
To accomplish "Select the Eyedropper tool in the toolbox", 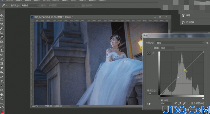I will coord(1,37).
